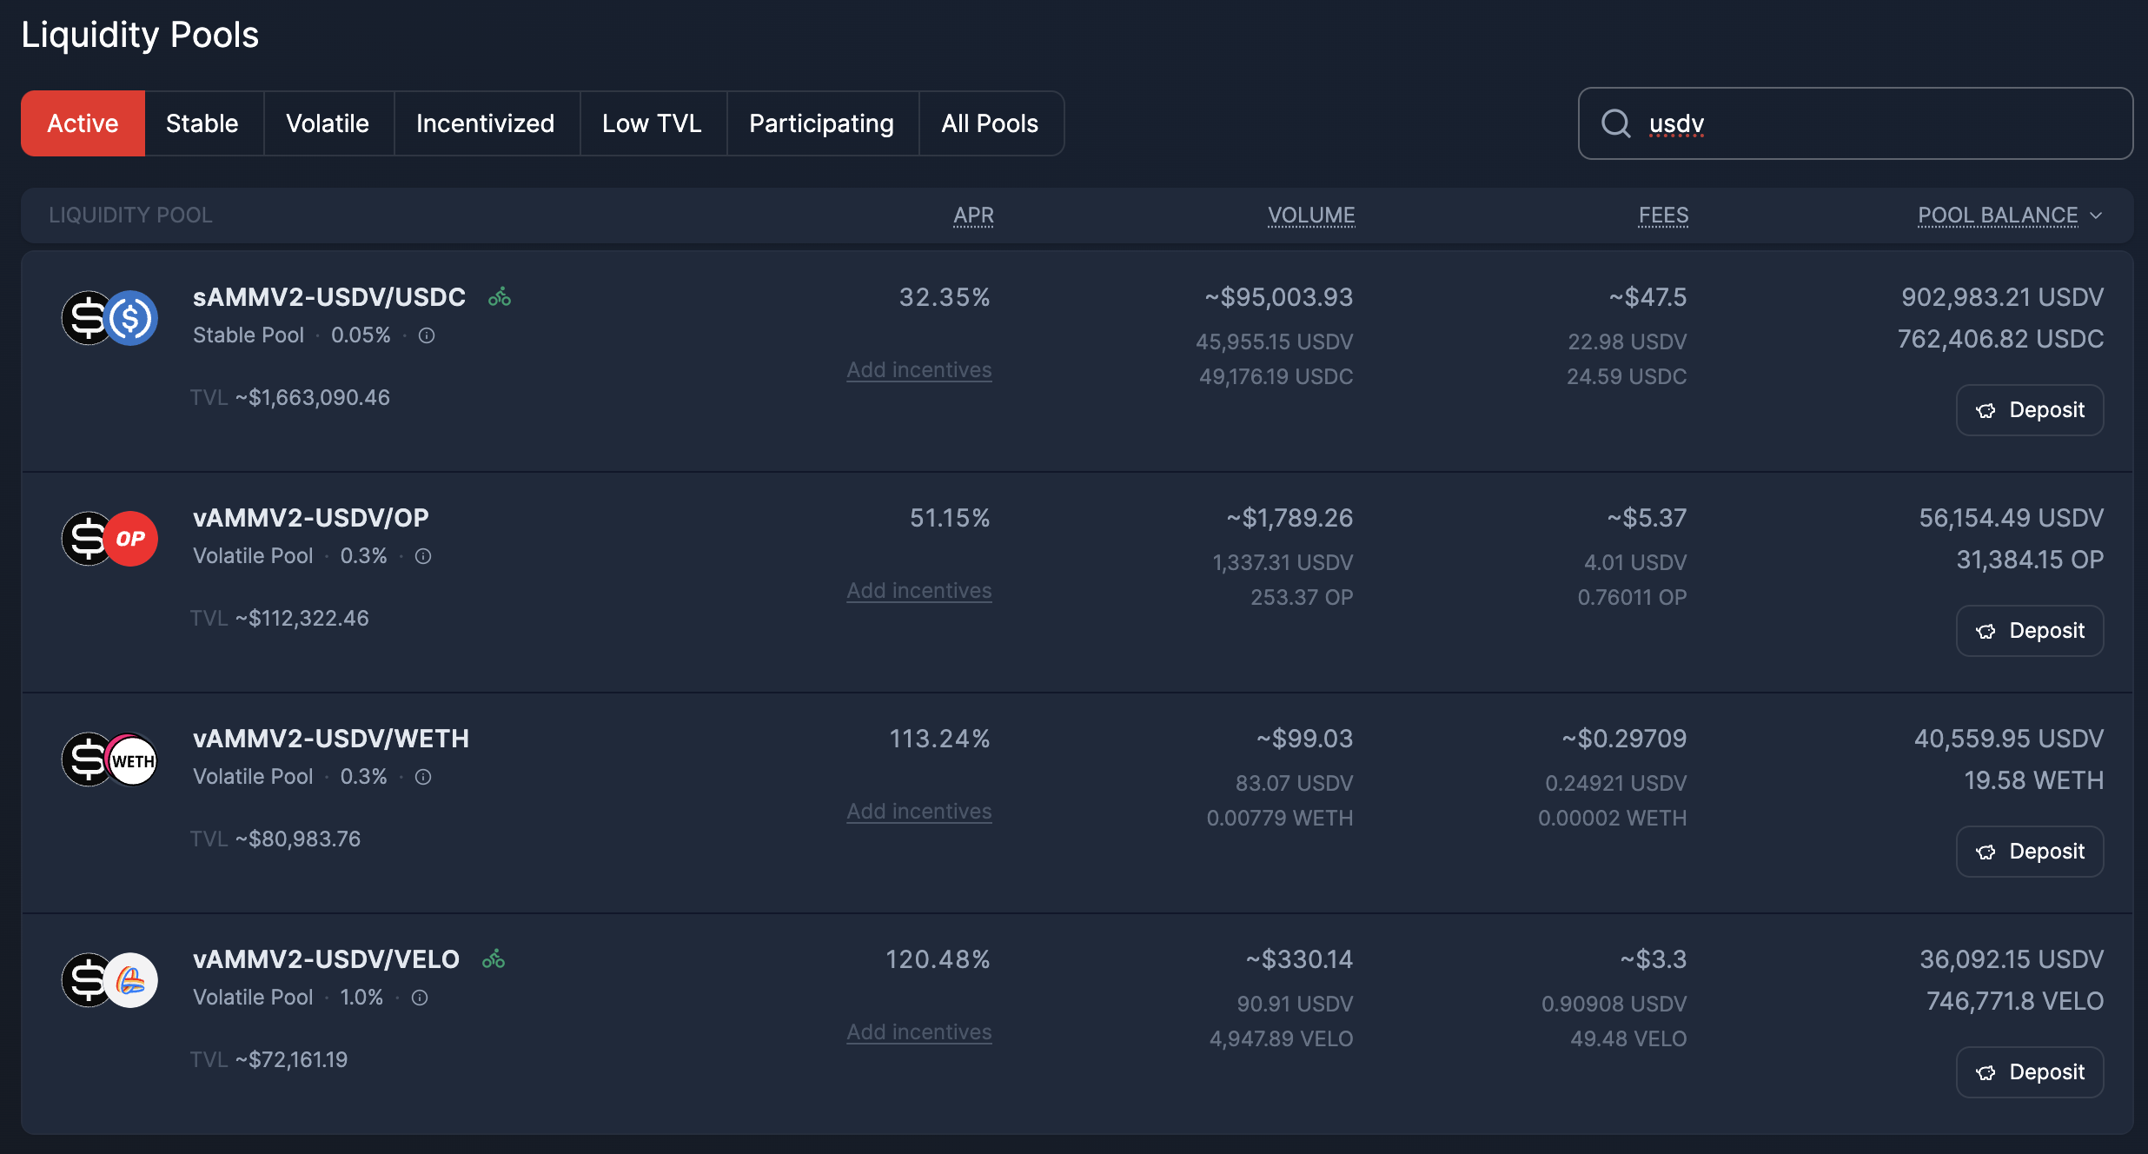Select the Active pools tab
Screen dimensions: 2148x1154
[83, 123]
